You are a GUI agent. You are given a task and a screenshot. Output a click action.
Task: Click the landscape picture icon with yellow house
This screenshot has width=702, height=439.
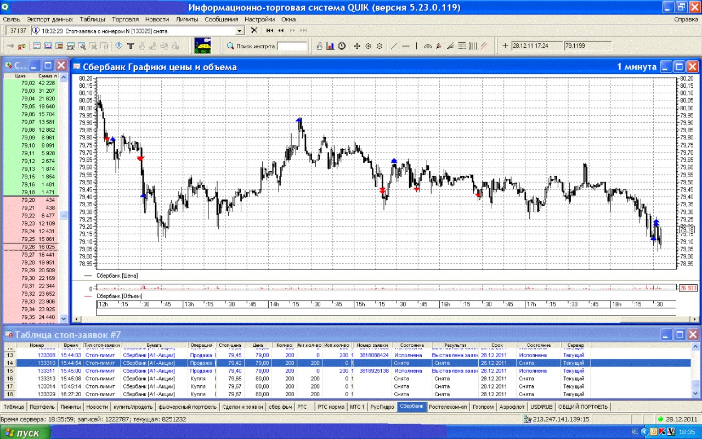pyautogui.click(x=203, y=46)
